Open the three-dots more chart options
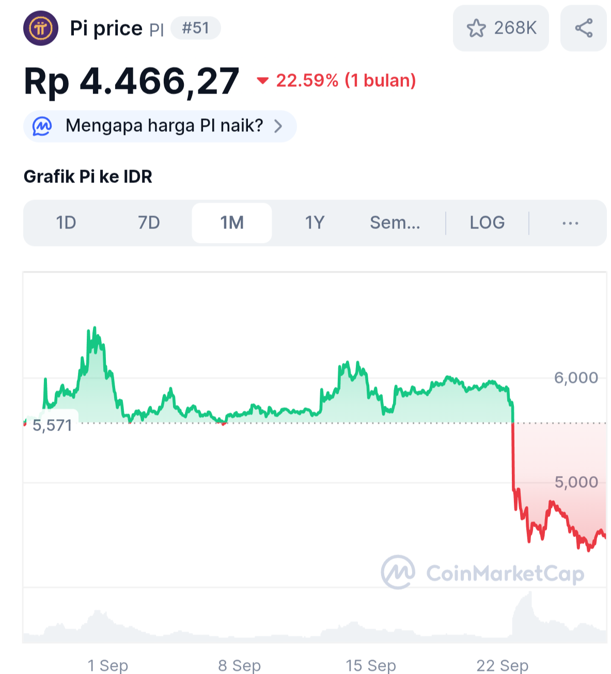 click(570, 223)
